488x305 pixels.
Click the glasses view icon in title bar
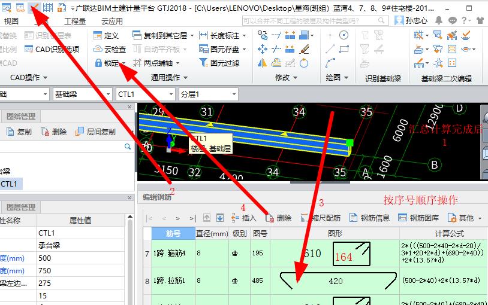(20, 7)
